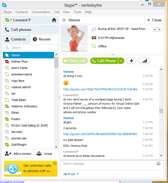Create a new Group

coord(46,154)
